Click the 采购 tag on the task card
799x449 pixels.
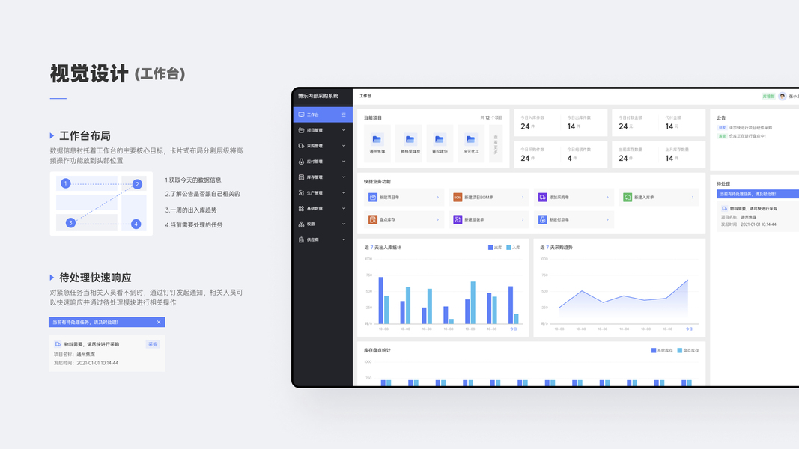click(x=153, y=344)
